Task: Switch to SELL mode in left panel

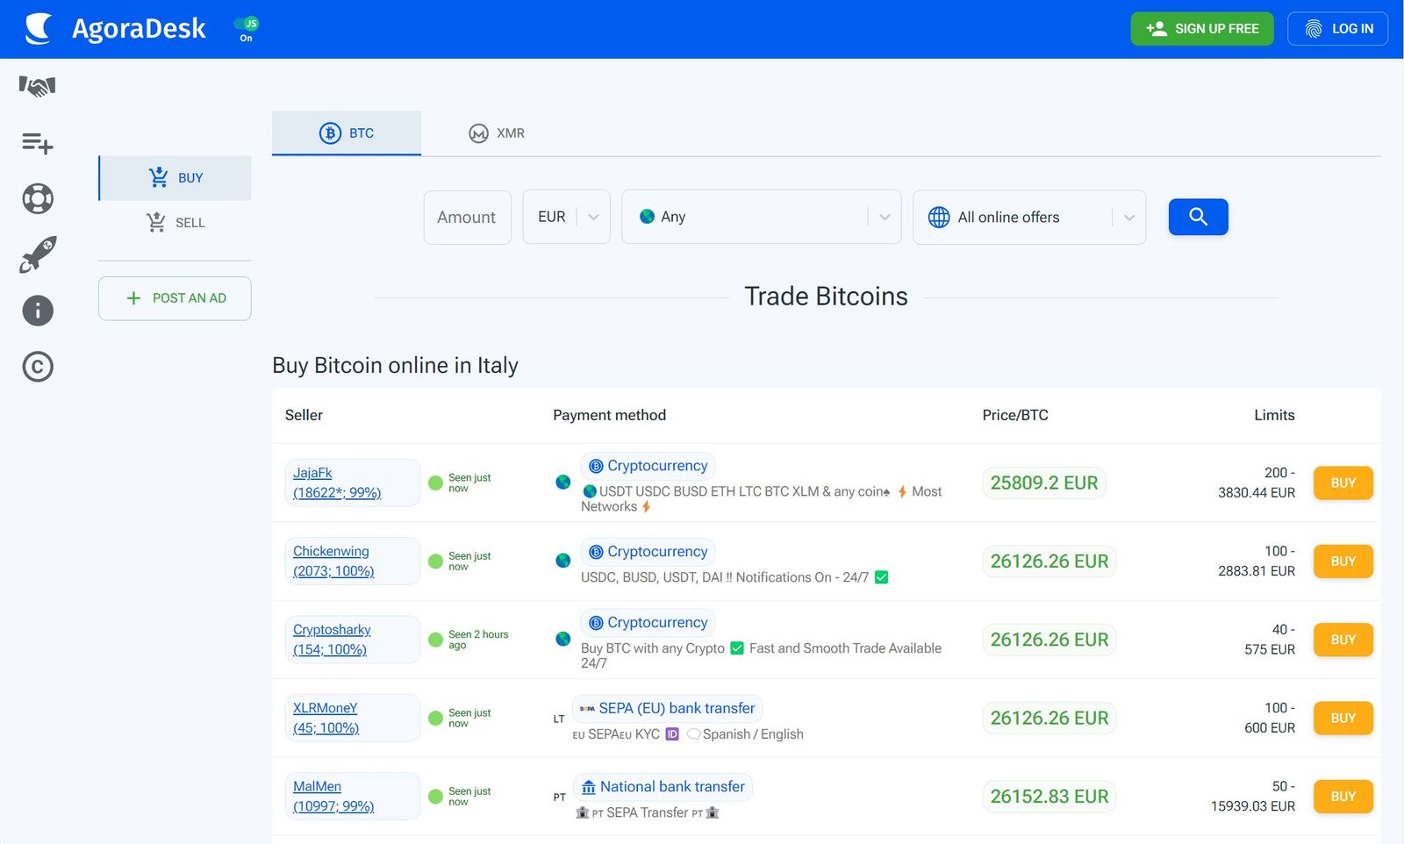Action: pos(175,222)
